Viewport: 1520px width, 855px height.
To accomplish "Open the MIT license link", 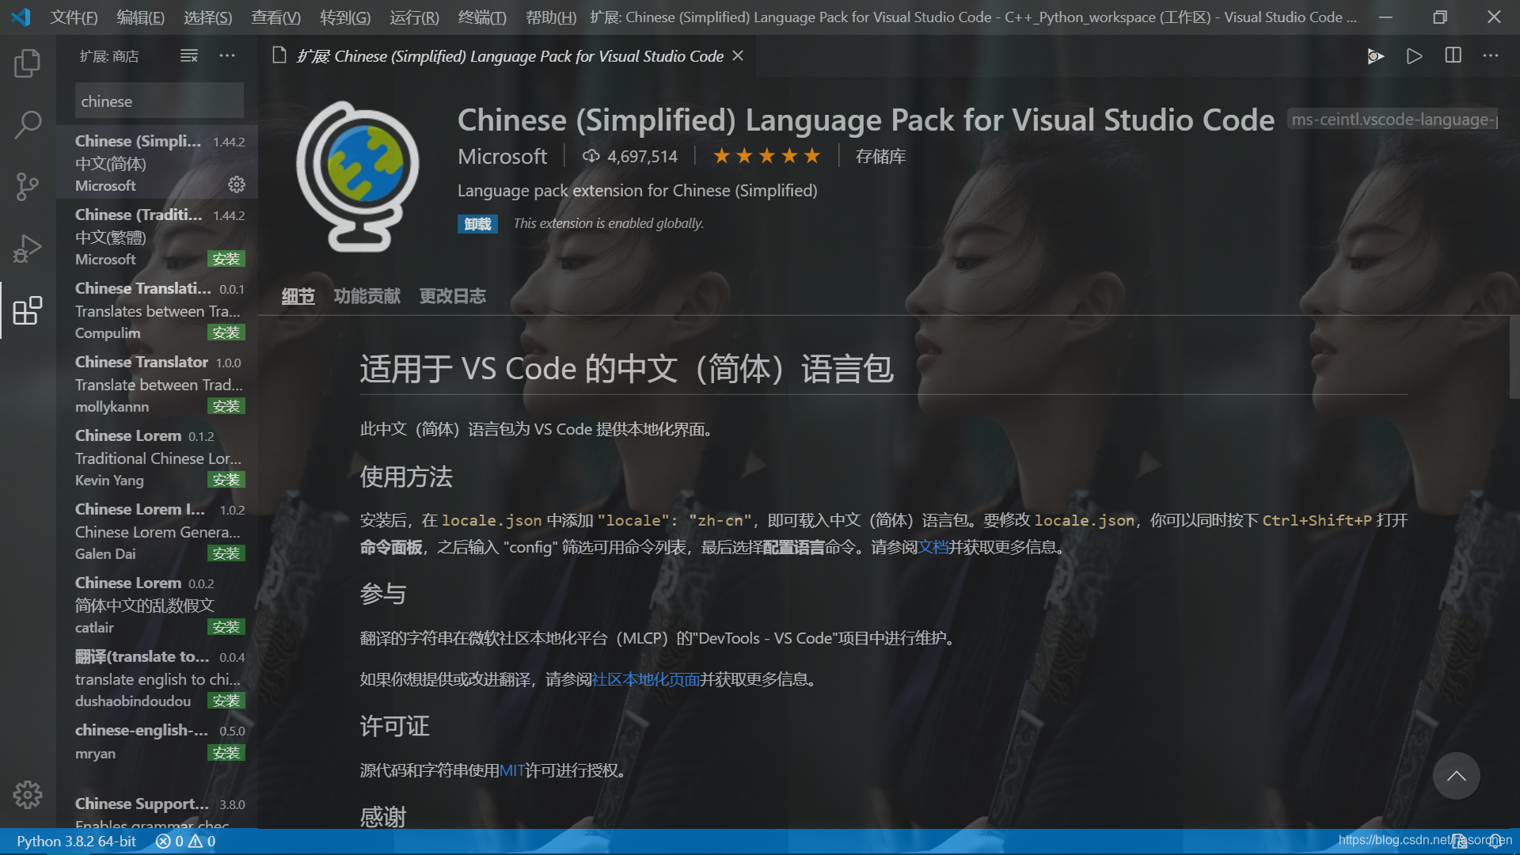I will [x=511, y=770].
